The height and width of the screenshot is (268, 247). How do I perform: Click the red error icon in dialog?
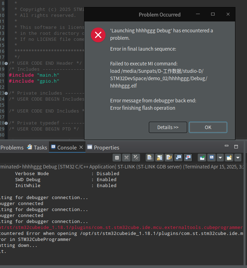click(98, 35)
